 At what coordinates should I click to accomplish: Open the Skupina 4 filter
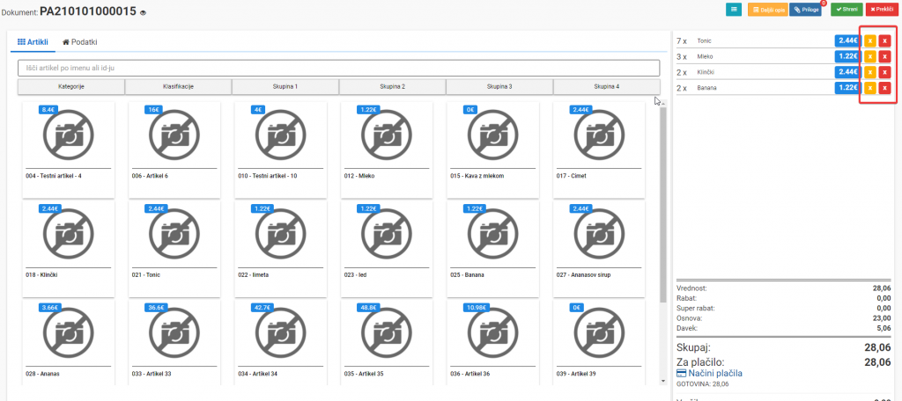(x=607, y=87)
